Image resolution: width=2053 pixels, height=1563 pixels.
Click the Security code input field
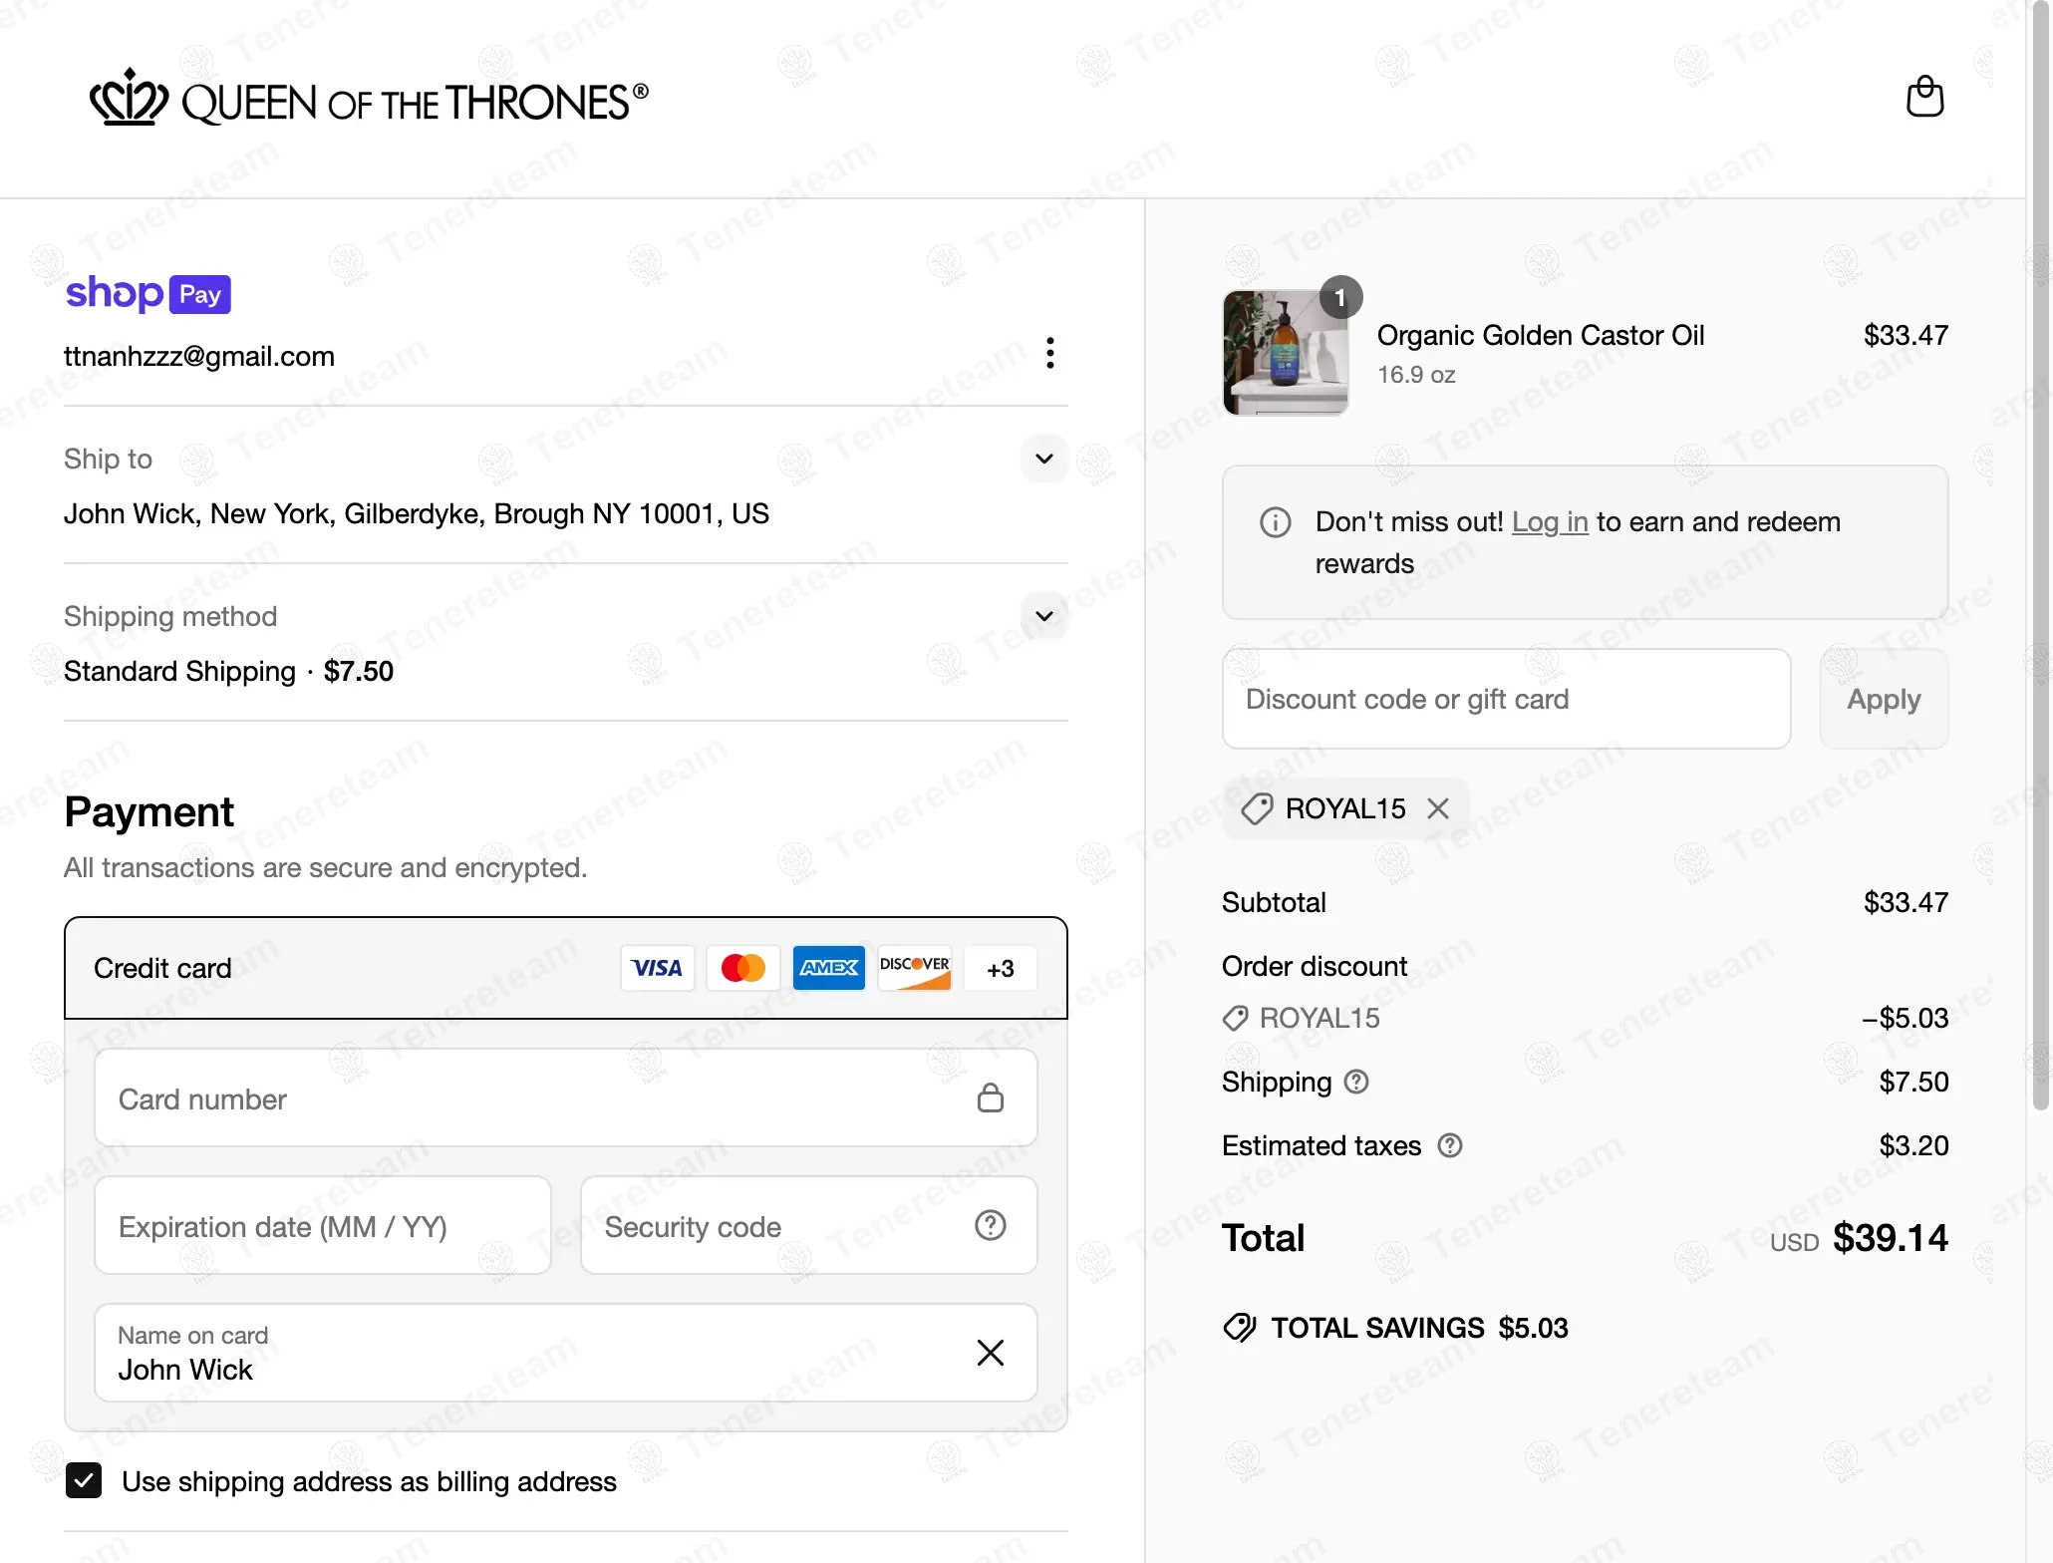click(777, 1226)
